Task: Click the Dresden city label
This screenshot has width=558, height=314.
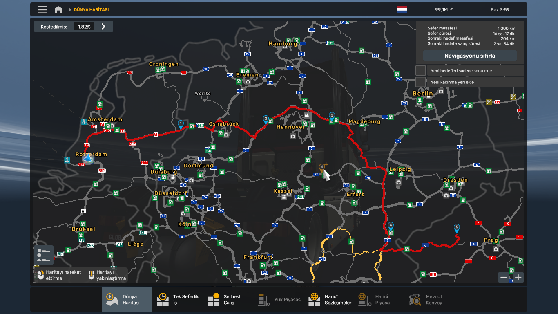Action: pos(455,180)
